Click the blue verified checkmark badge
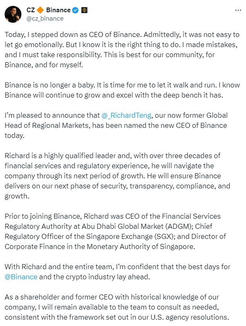The image size is (246, 326). coord(75,10)
